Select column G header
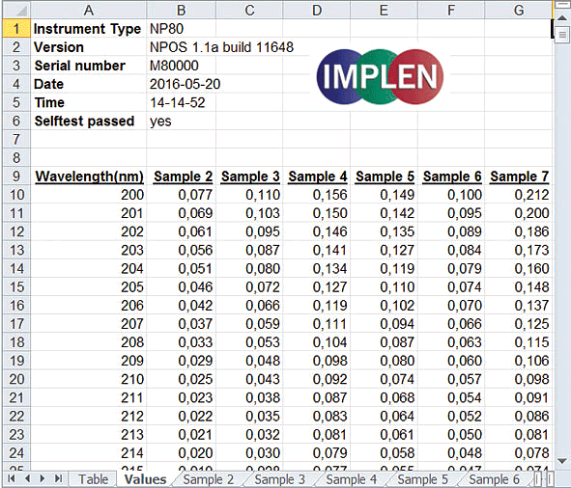571x488 pixels. 519,10
